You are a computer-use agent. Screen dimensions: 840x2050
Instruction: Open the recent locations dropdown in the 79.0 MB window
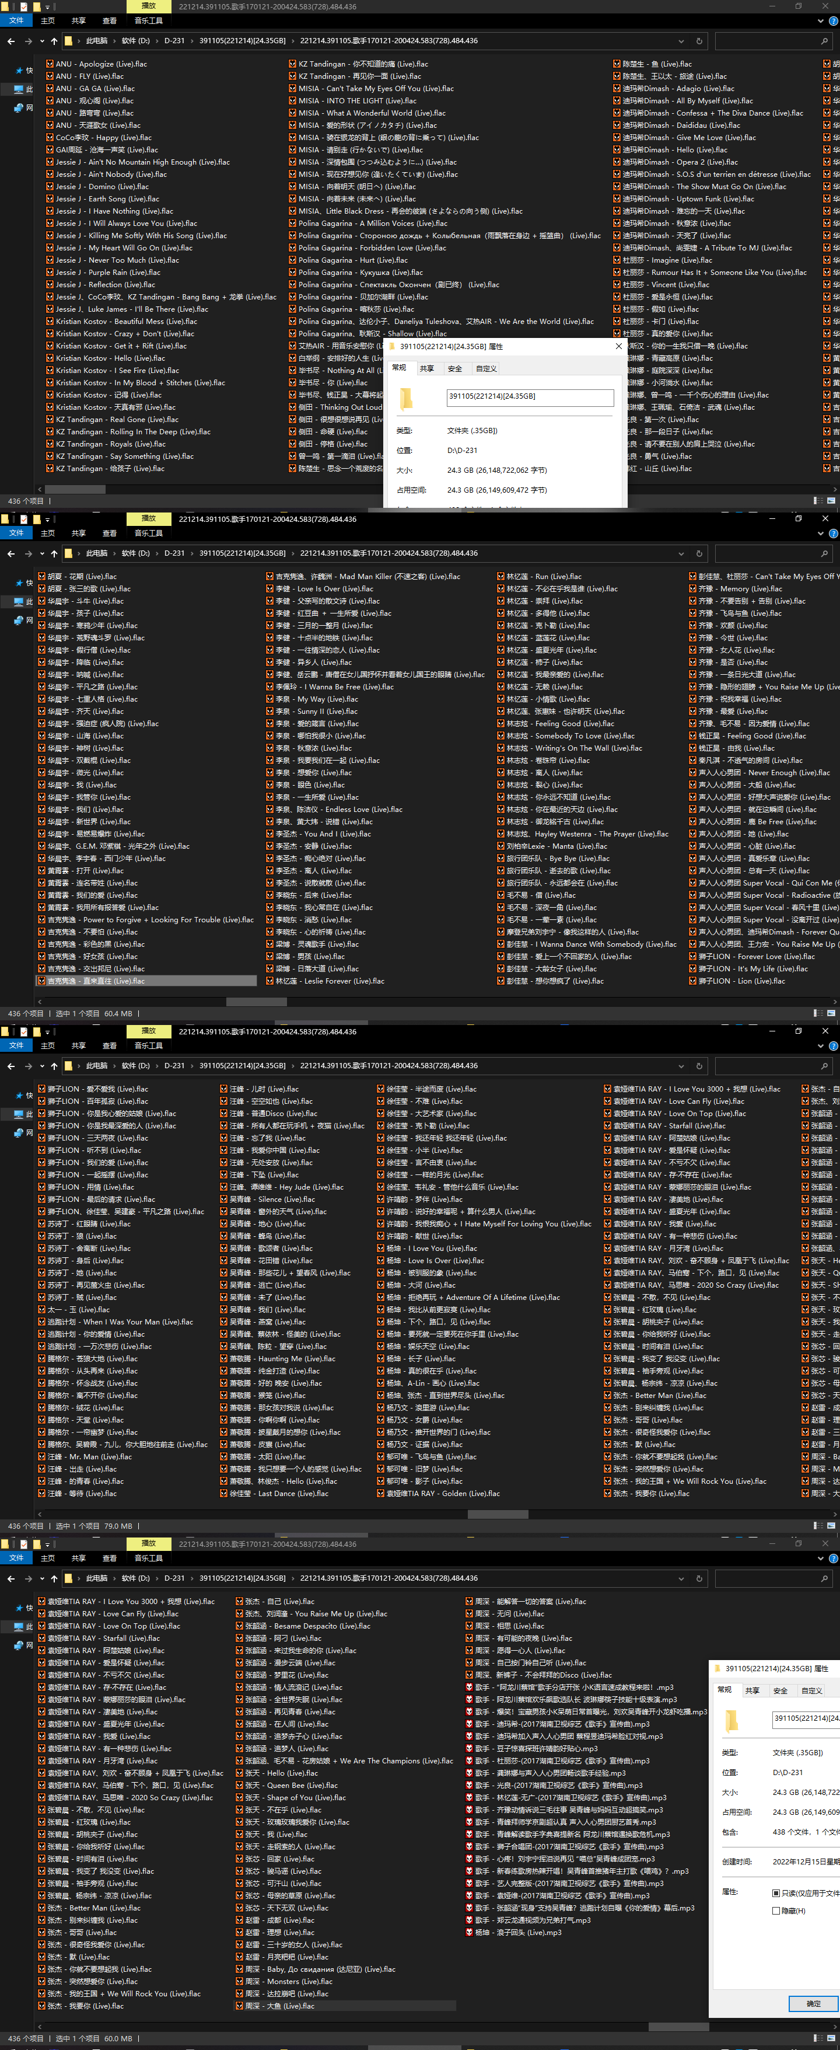41,1066
